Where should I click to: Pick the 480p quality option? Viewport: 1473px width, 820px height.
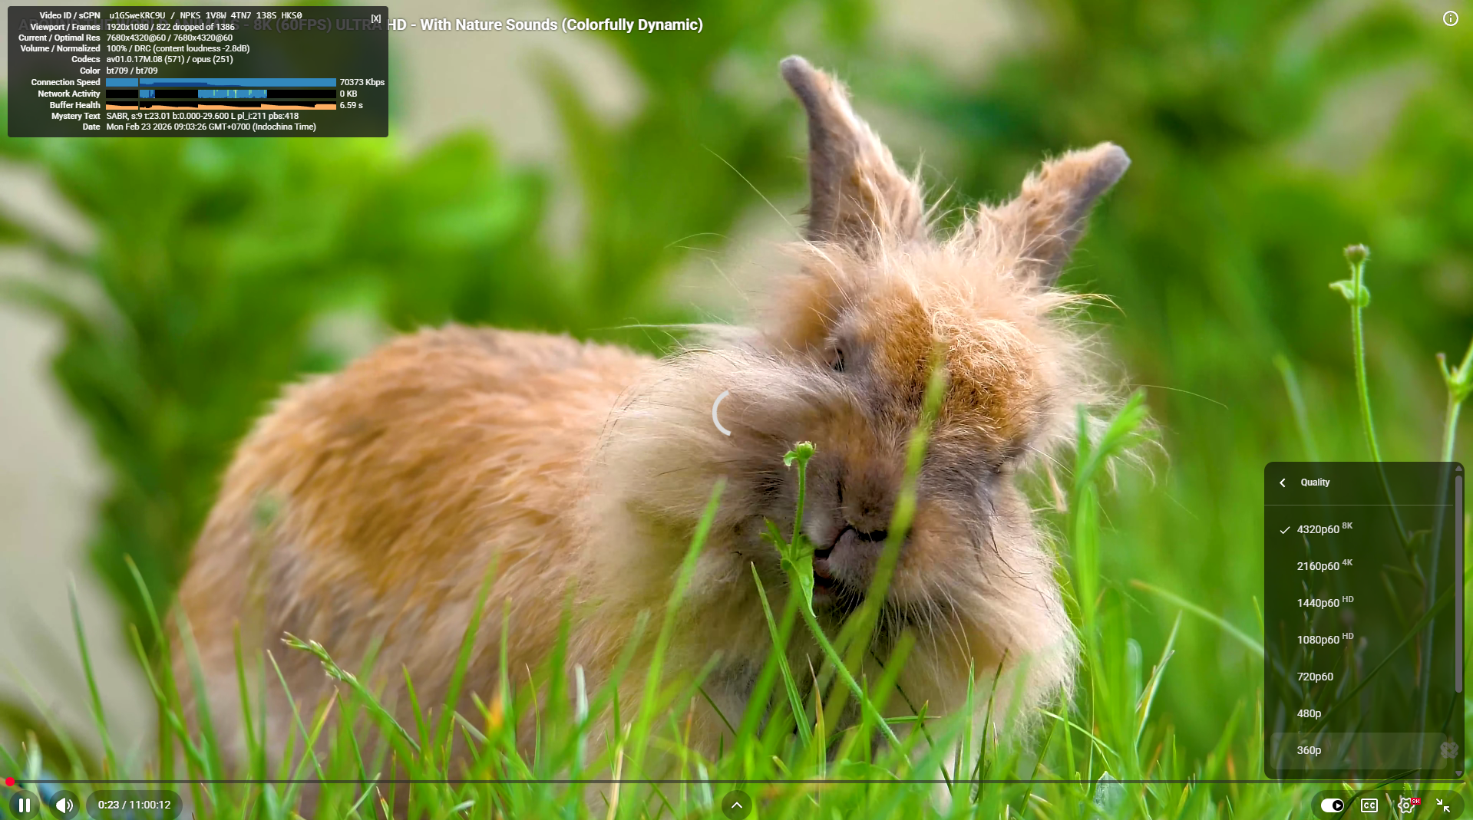coord(1309,713)
